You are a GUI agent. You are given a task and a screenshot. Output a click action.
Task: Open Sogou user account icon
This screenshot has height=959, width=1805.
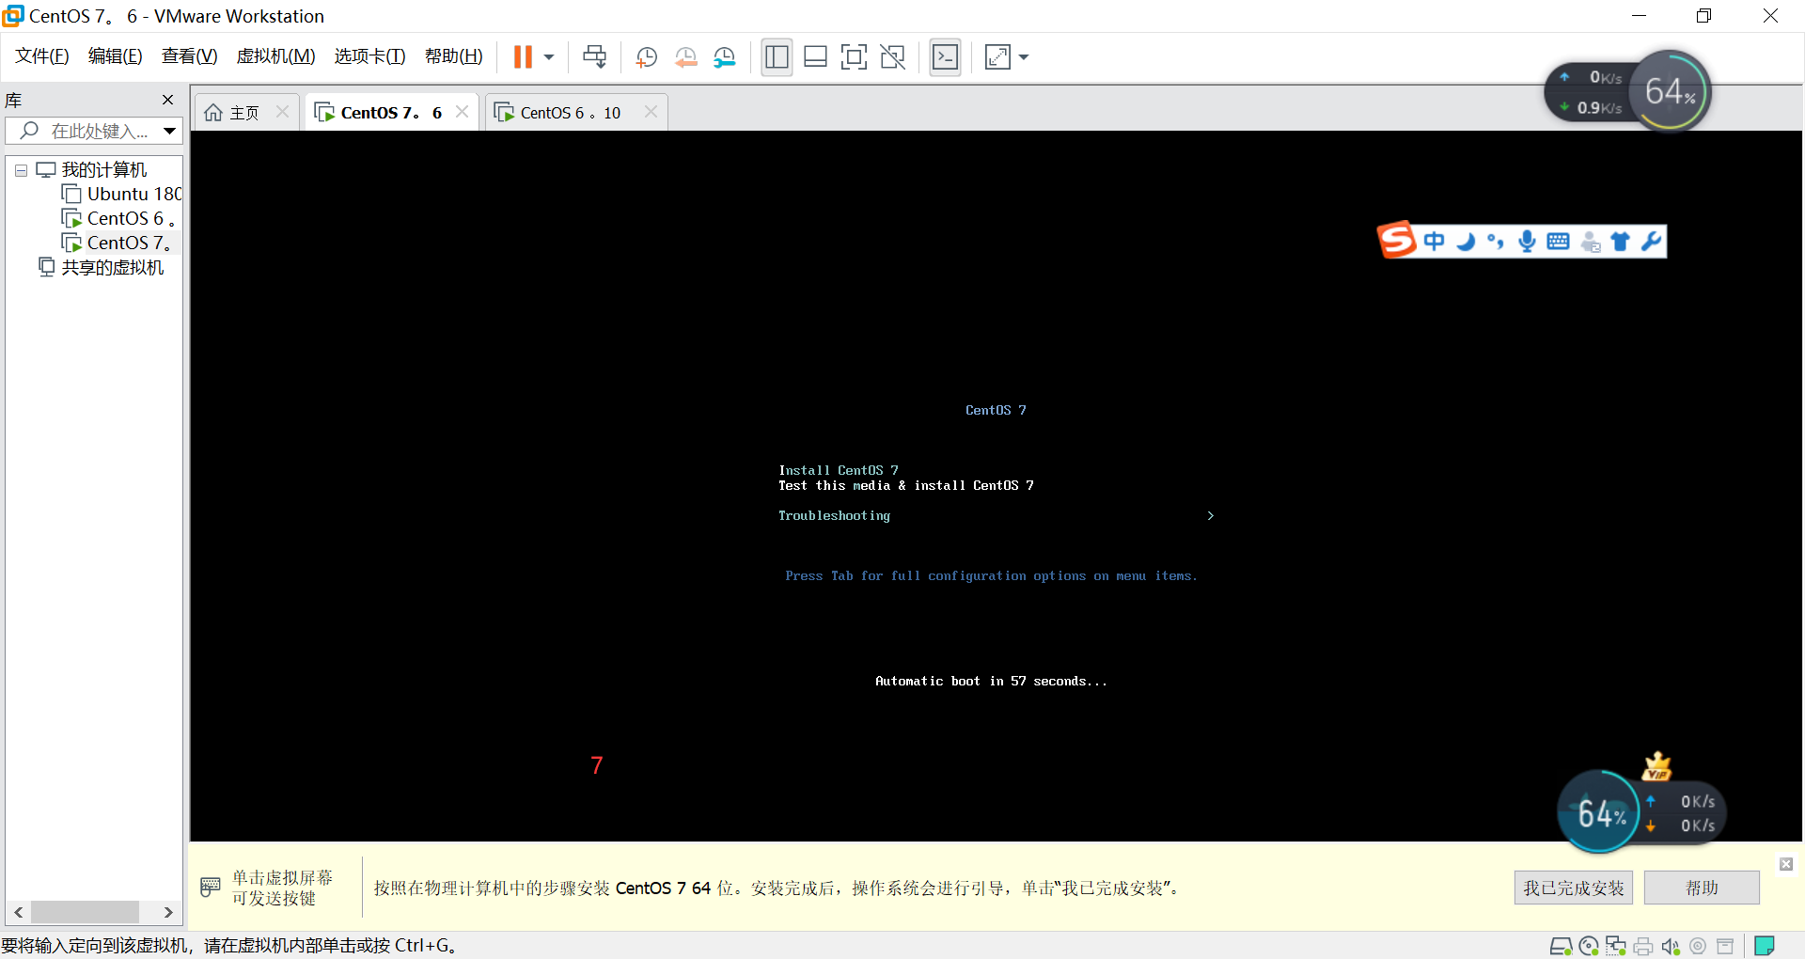(x=1591, y=243)
